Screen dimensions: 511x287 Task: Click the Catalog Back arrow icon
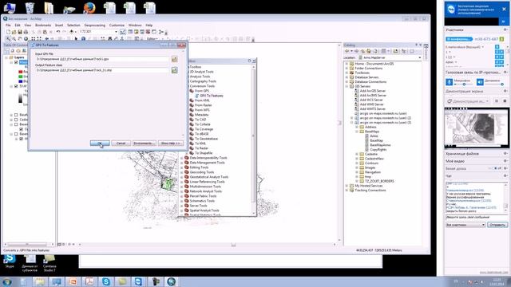coord(347,51)
